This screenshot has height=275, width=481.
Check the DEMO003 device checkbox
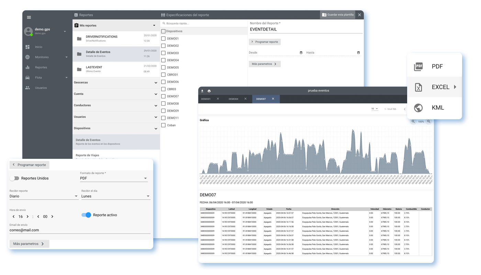164,53
